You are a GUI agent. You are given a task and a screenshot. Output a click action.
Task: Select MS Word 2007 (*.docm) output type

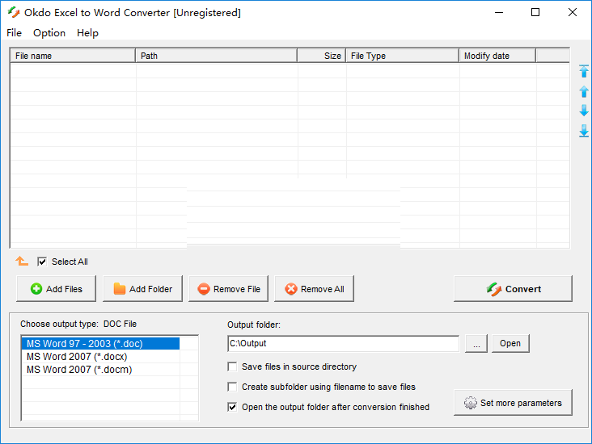tap(101, 370)
